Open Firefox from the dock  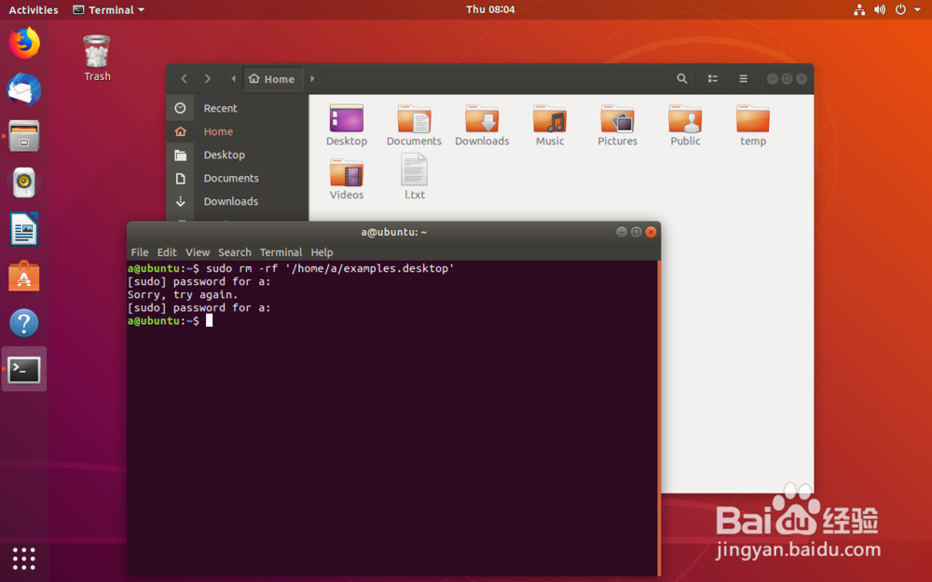point(24,43)
